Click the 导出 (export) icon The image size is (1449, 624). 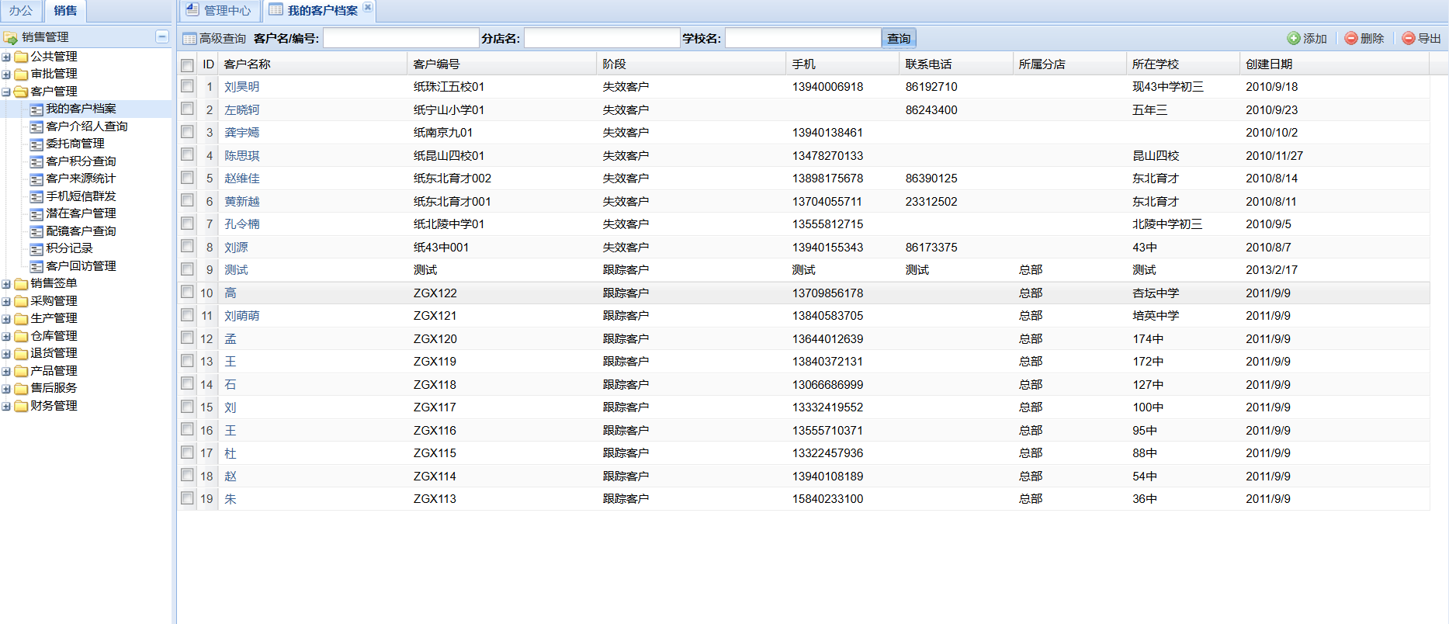(1408, 38)
